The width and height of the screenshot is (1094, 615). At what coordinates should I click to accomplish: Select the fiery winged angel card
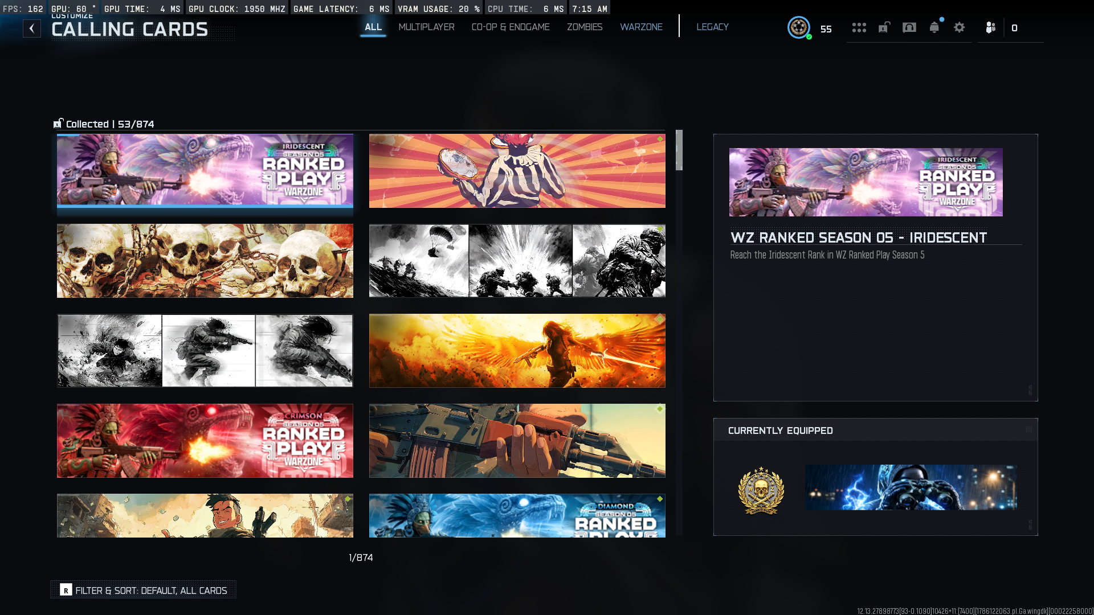click(517, 351)
